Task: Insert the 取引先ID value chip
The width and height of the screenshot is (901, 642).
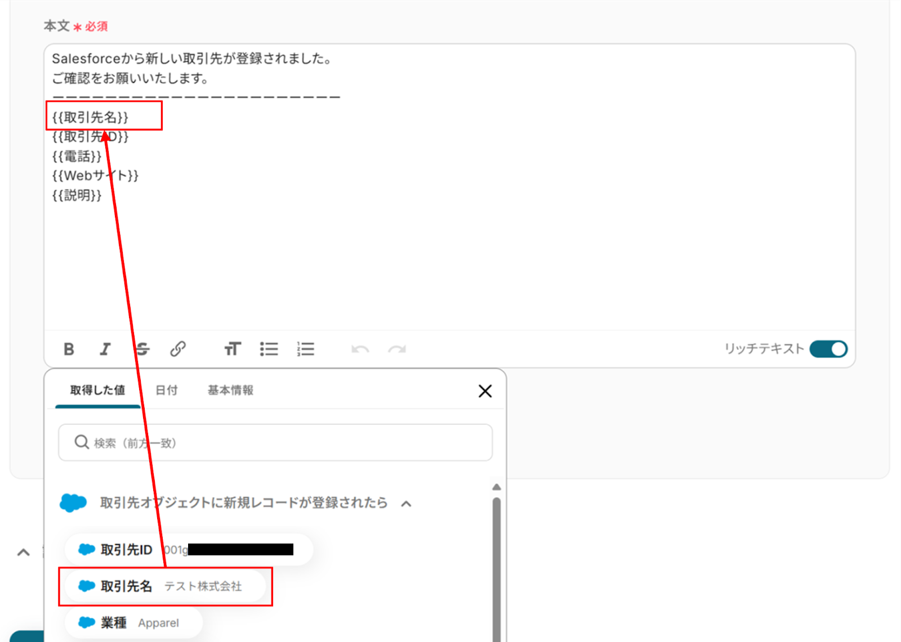Action: [189, 549]
